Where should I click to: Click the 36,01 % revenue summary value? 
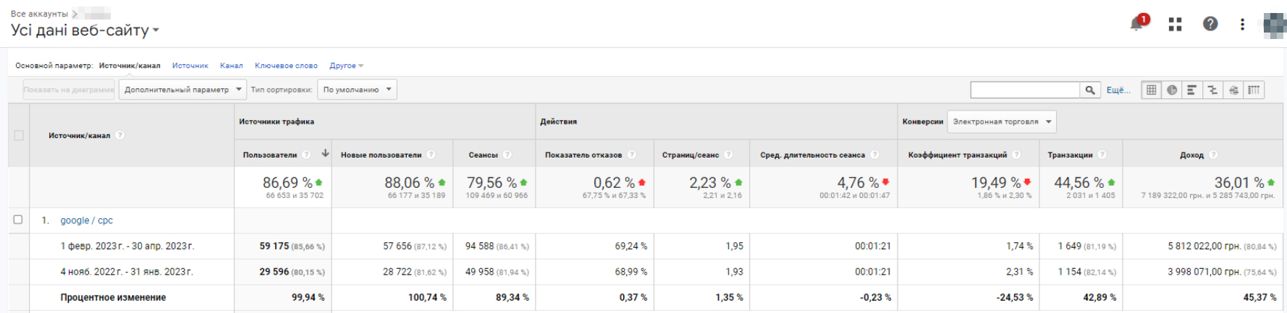(1239, 183)
